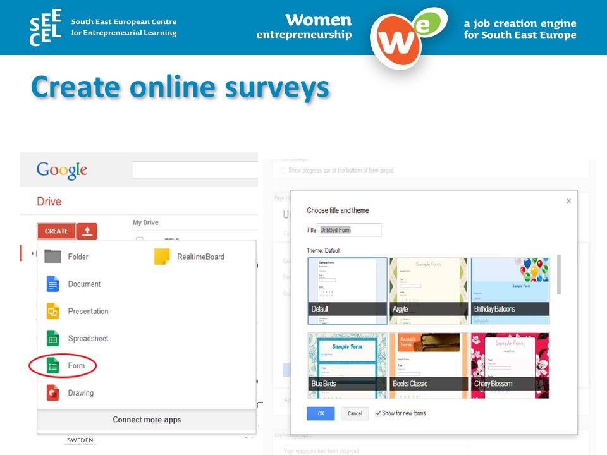Expand the My Drive tree arrow
The width and height of the screenshot is (607, 455).
click(33, 253)
